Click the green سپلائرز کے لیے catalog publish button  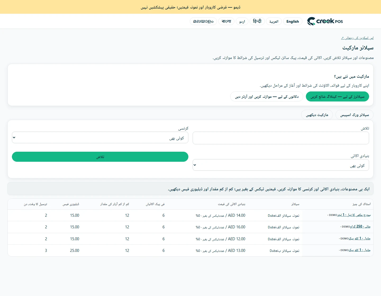337,97
